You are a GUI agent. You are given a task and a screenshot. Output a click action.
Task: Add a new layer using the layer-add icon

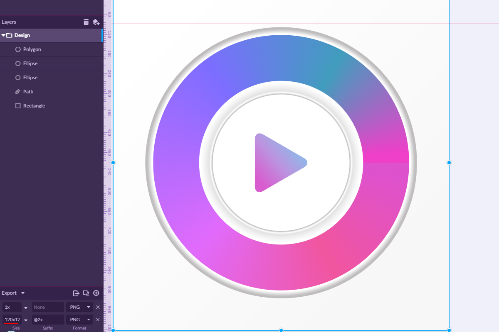[96, 22]
